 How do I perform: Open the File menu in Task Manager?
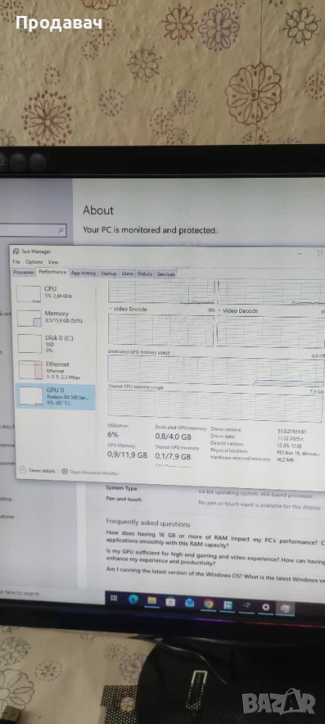point(17,262)
